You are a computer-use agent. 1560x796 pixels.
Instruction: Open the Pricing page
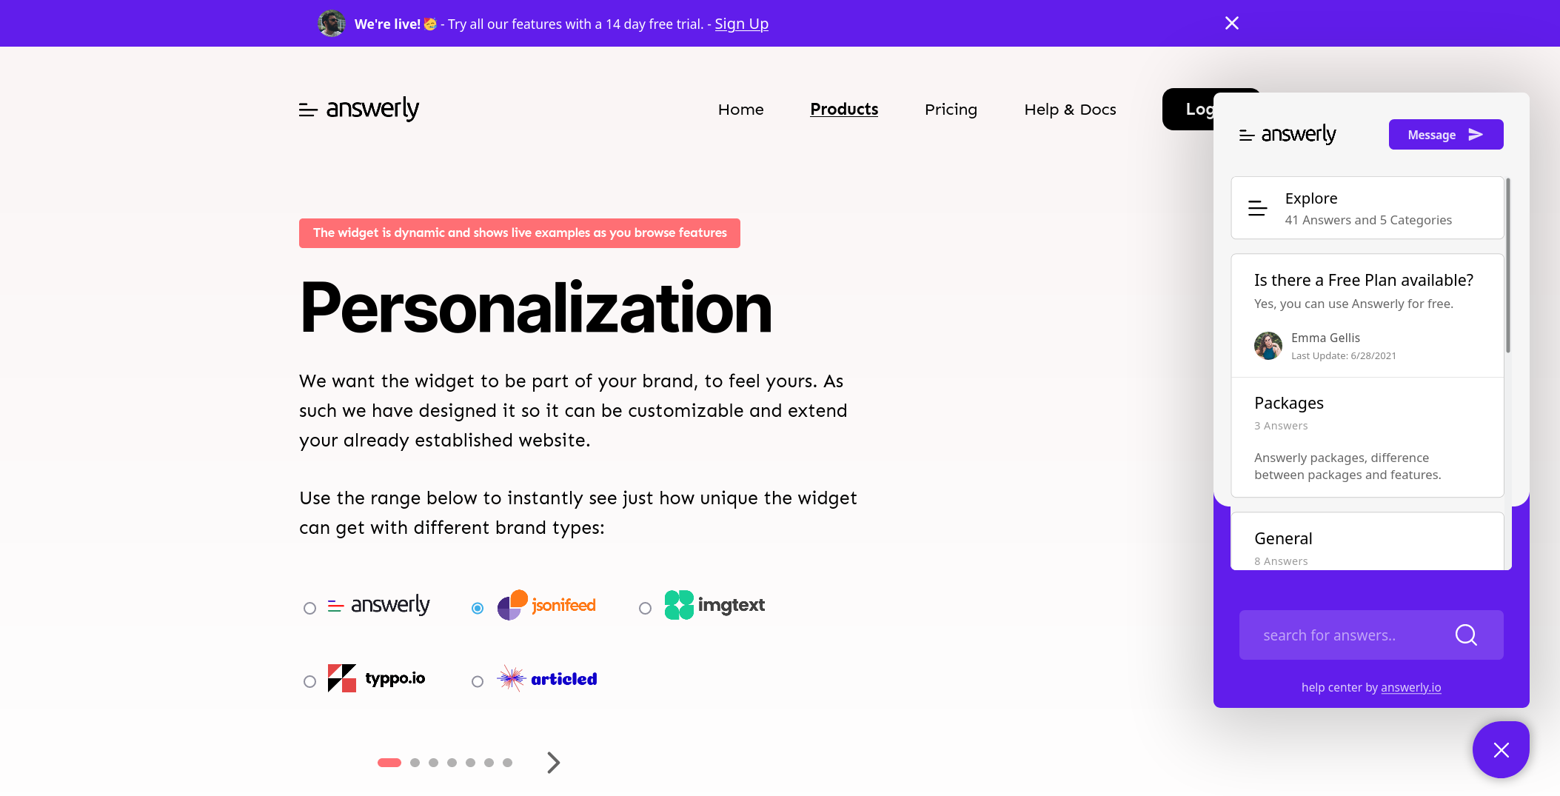pos(951,109)
